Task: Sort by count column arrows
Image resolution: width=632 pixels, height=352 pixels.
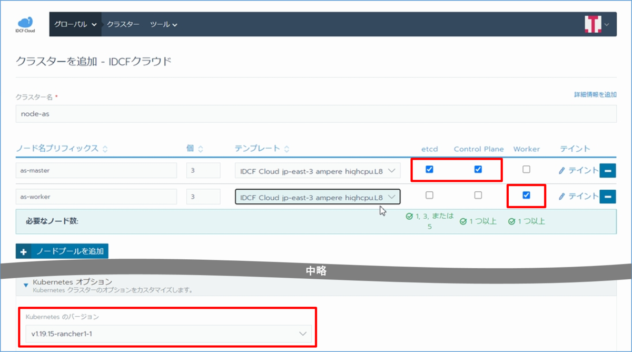Action: point(200,149)
